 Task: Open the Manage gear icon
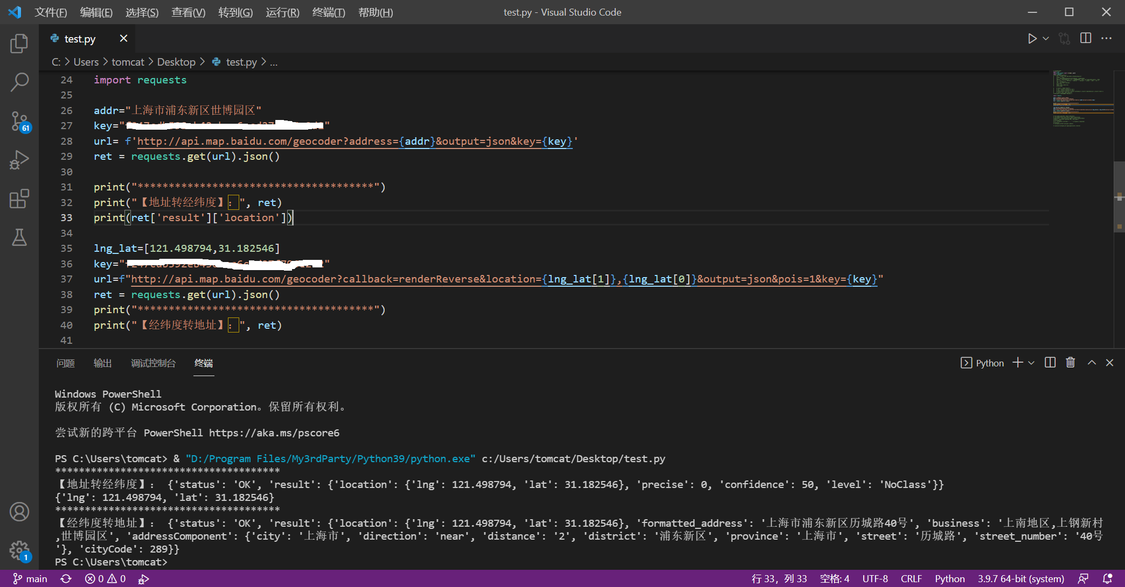pyautogui.click(x=19, y=550)
